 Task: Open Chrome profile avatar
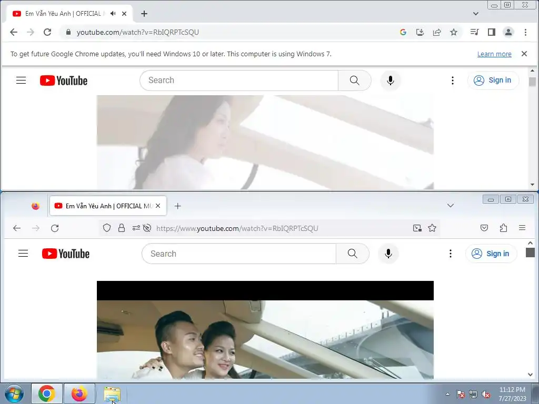point(508,32)
